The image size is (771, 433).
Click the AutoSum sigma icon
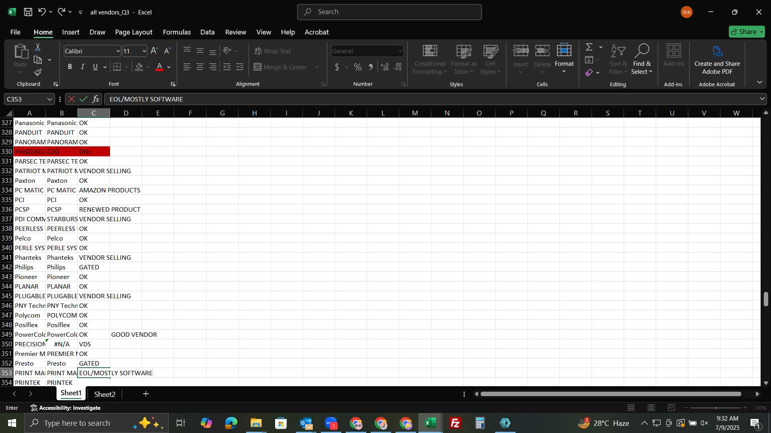[x=589, y=47]
